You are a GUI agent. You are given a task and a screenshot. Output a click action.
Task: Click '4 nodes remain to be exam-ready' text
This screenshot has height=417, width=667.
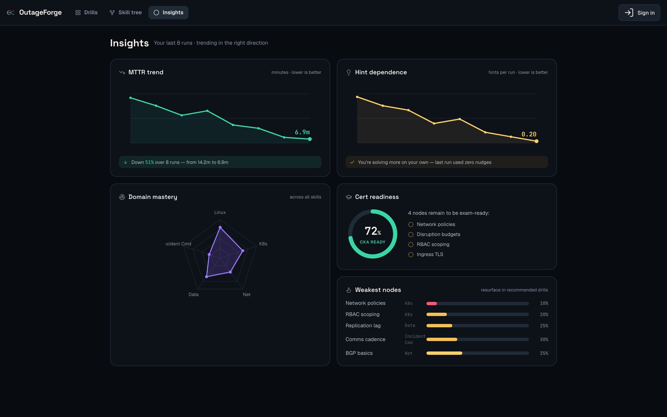[448, 213]
